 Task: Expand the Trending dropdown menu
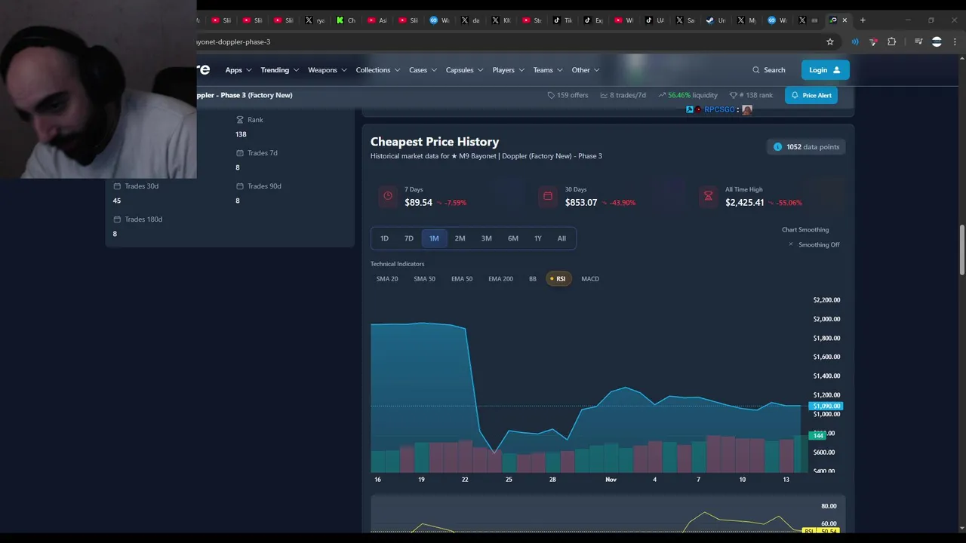279,70
